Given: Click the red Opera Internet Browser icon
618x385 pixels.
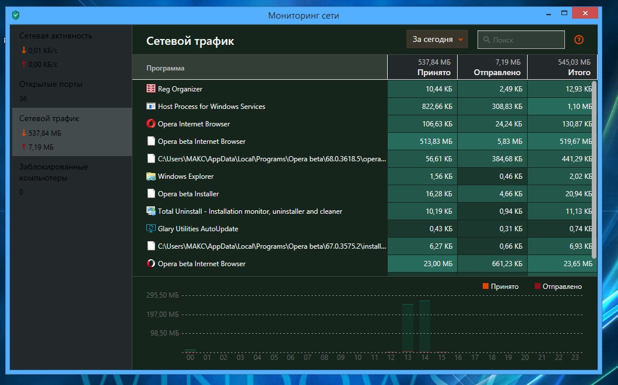Looking at the screenshot, I should coord(151,124).
